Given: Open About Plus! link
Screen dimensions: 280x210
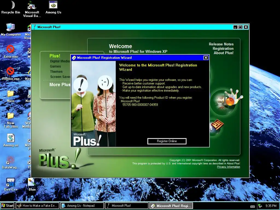Looking at the screenshot, I should click(224, 53).
